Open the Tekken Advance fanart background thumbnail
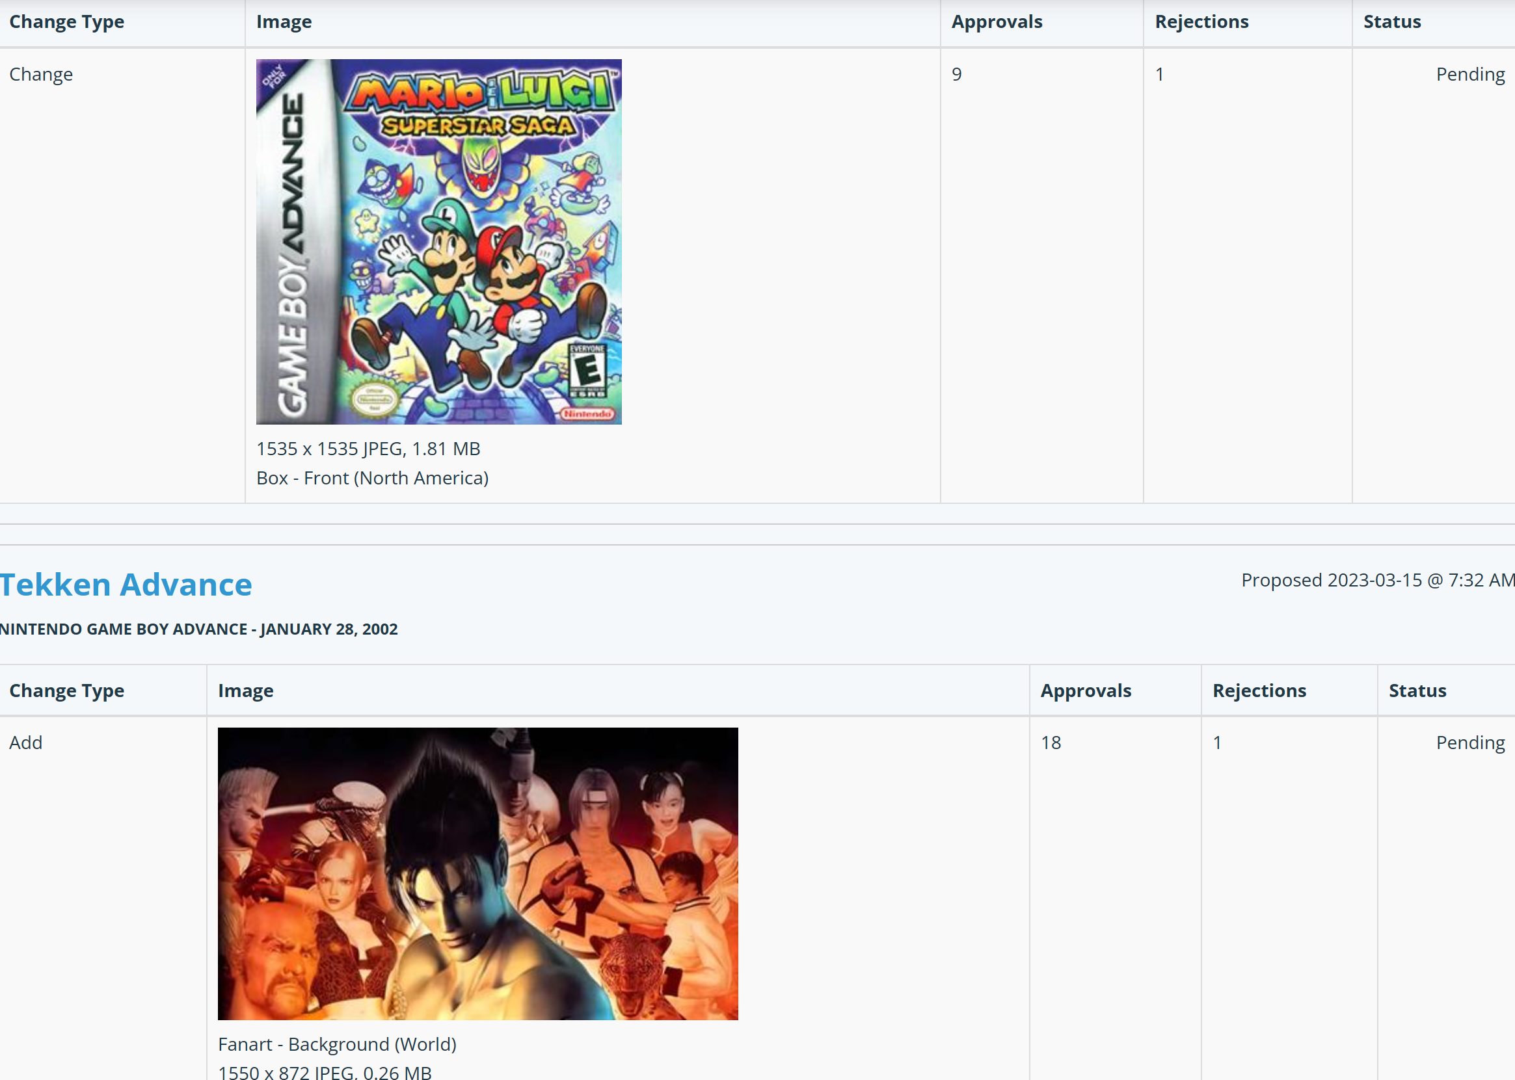This screenshot has width=1515, height=1080. pyautogui.click(x=477, y=874)
